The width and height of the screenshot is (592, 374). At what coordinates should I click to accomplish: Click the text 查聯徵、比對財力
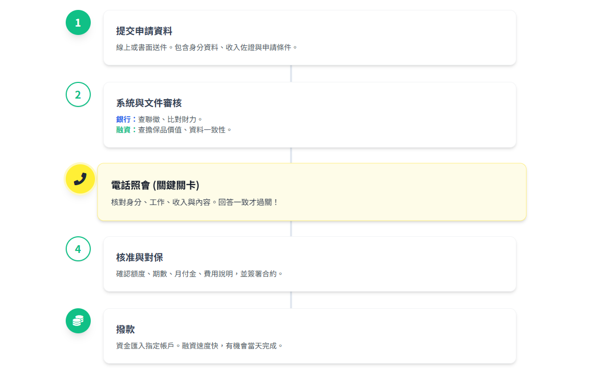point(170,119)
